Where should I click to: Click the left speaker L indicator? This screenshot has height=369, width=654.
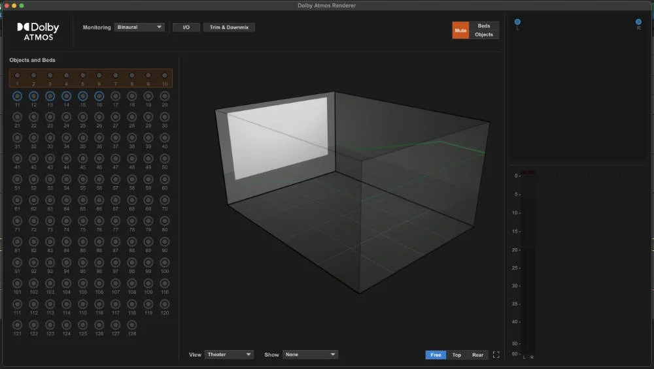point(517,22)
